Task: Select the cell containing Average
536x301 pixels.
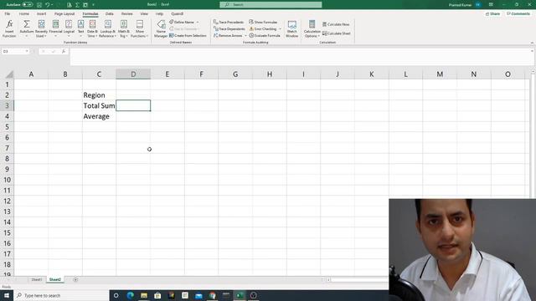Action: point(99,116)
